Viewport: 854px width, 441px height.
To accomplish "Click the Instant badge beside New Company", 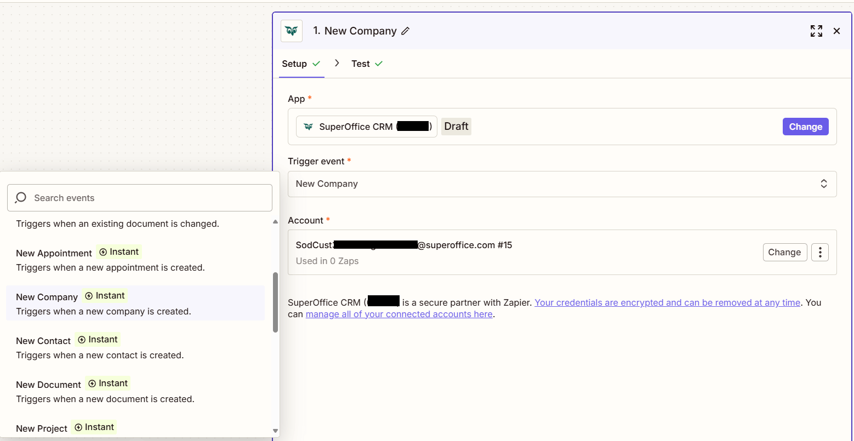I will 105,295.
